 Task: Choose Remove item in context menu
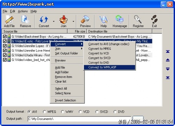click(x=67, y=77)
